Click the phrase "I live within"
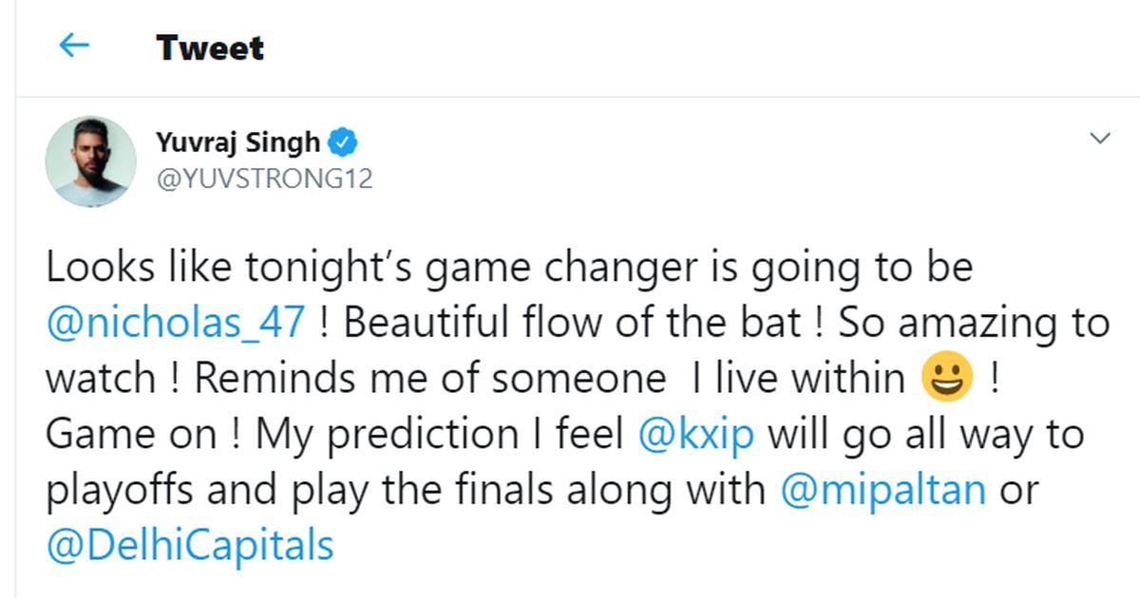 [798, 379]
